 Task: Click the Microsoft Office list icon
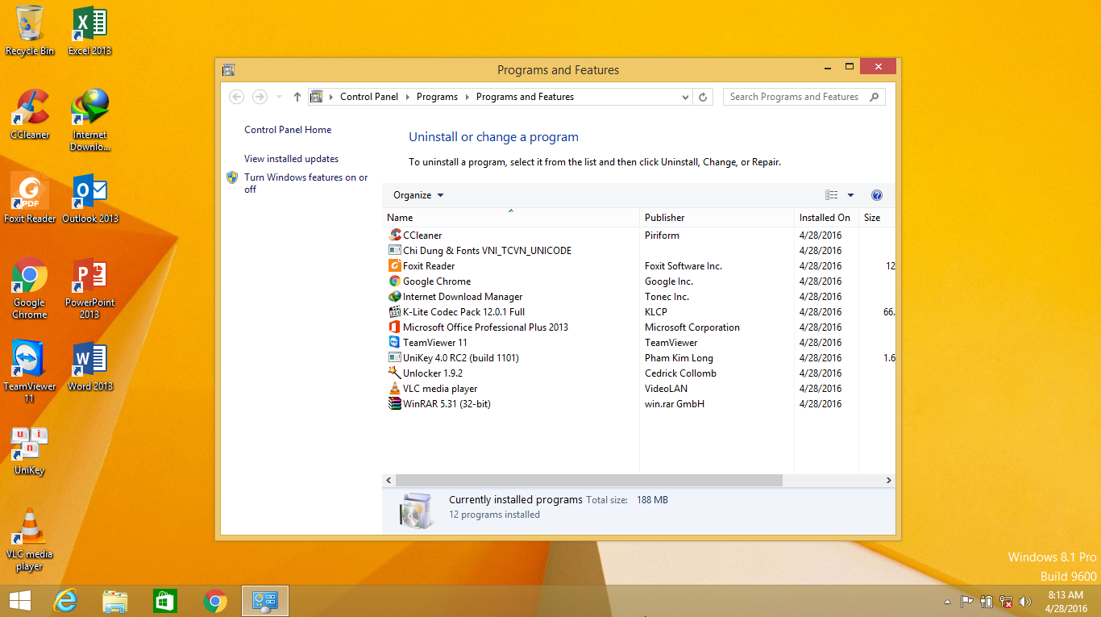(395, 327)
